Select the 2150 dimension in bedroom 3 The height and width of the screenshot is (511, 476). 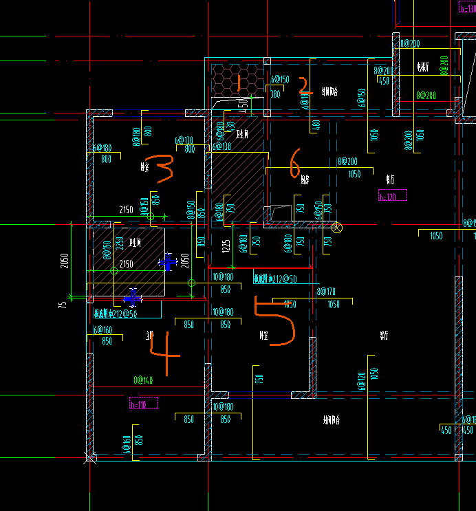126,210
